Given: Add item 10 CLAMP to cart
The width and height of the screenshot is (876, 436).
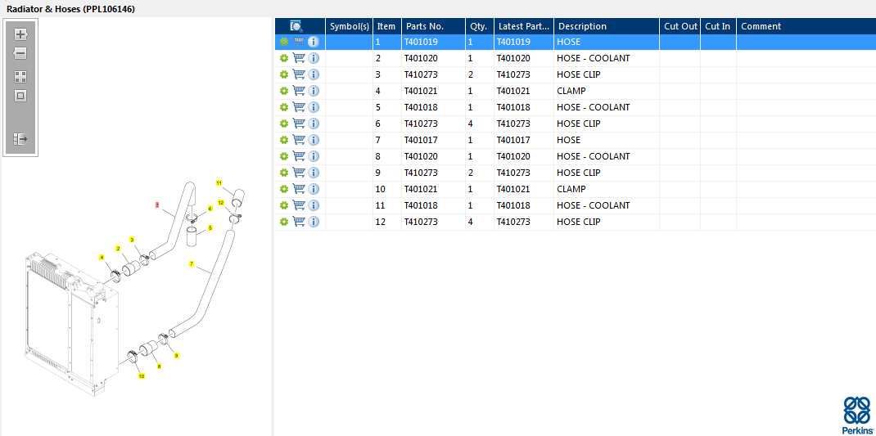Looking at the screenshot, I should (299, 189).
